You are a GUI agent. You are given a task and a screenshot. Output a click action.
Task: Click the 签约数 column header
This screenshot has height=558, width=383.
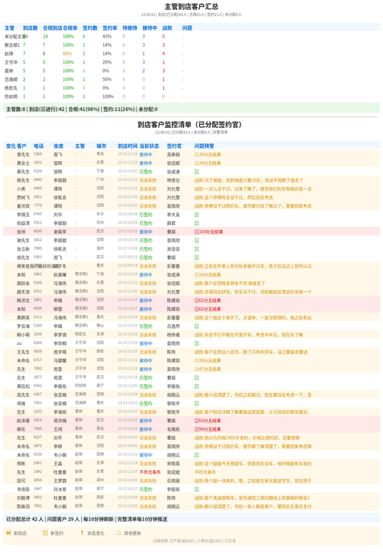[90, 28]
